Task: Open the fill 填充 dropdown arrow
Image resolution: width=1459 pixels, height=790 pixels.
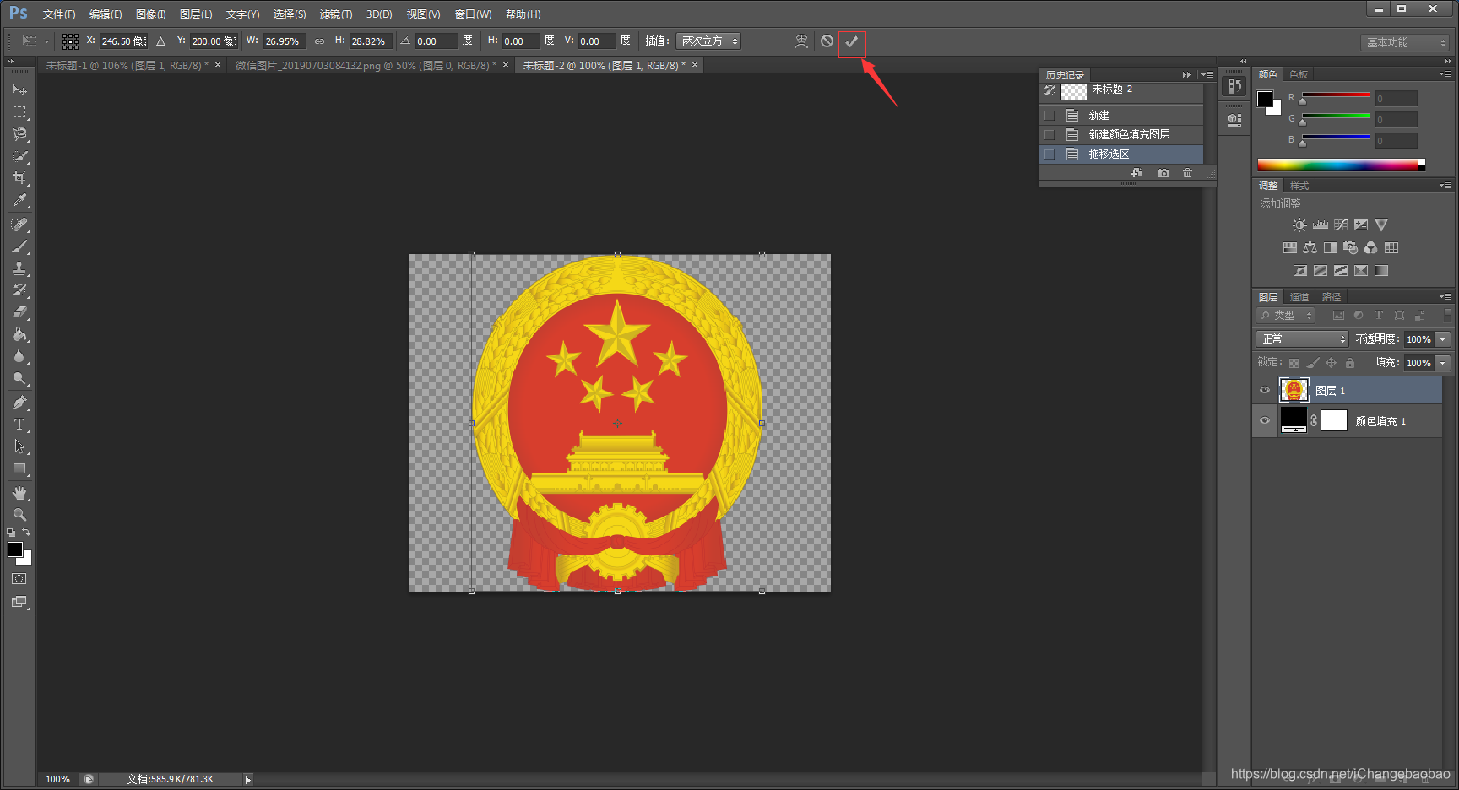Action: pyautogui.click(x=1443, y=363)
